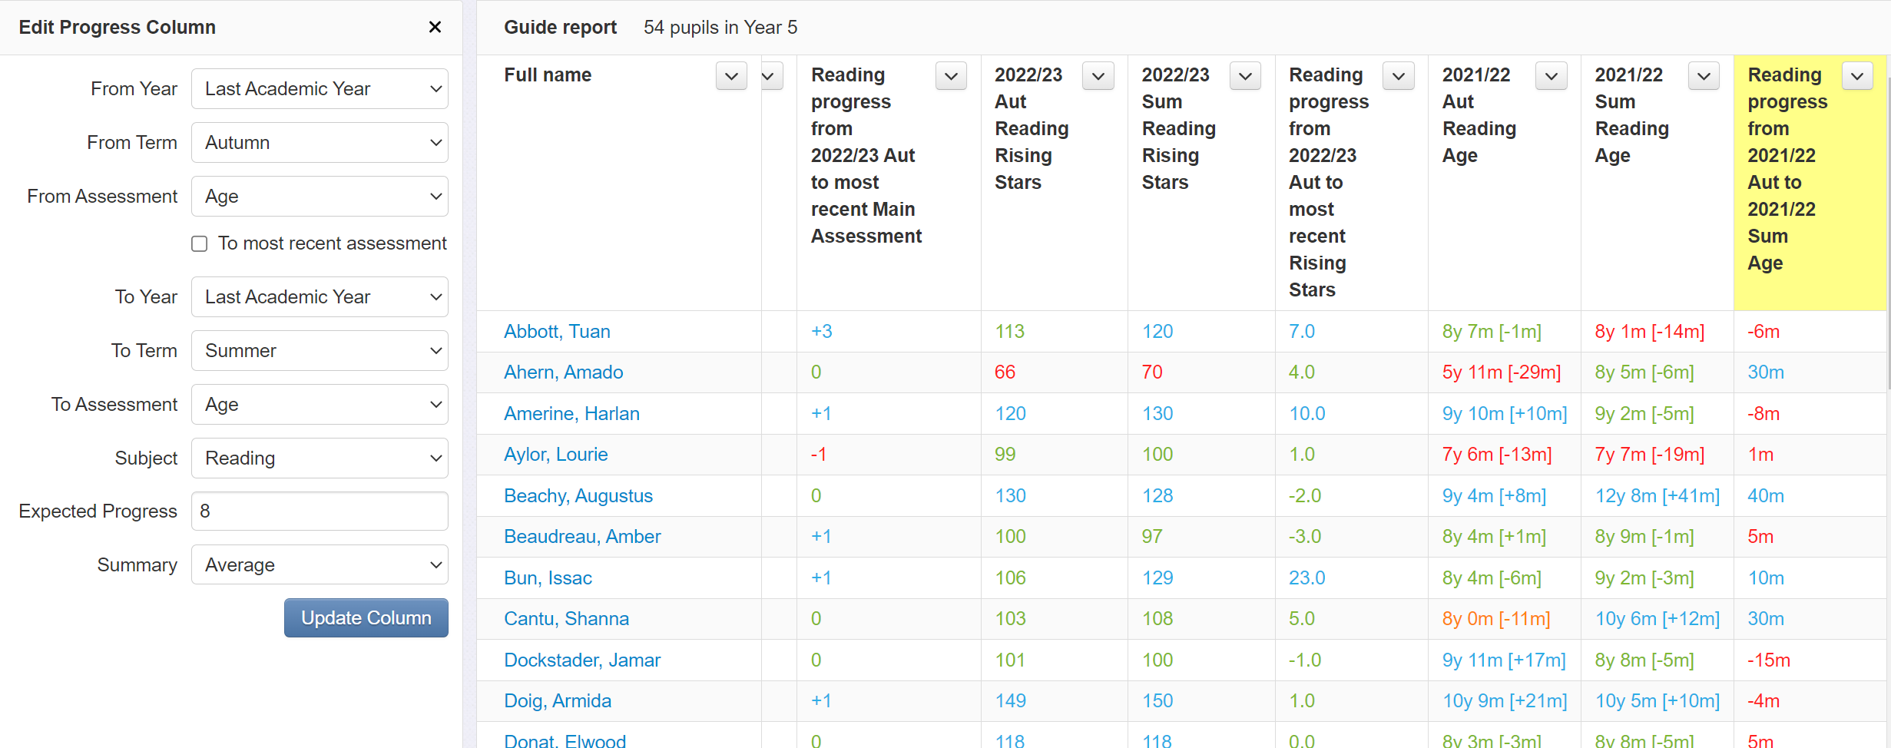Open column menu for 2021/22 Sum Reading Age

click(1704, 76)
